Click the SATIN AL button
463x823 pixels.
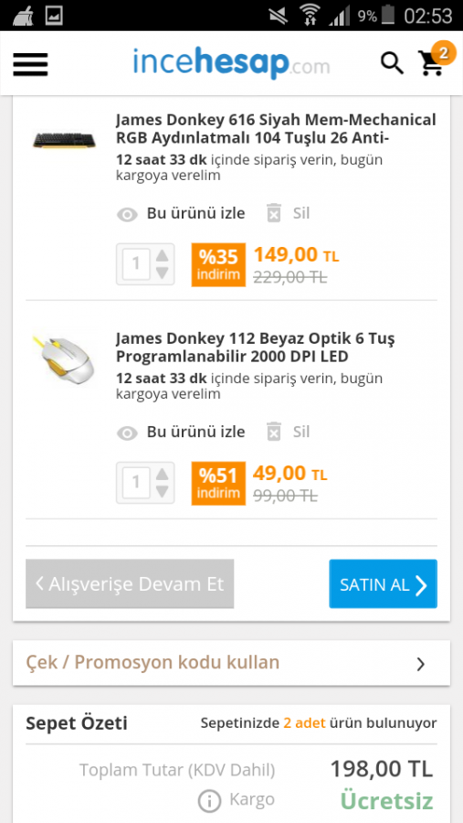point(383,583)
